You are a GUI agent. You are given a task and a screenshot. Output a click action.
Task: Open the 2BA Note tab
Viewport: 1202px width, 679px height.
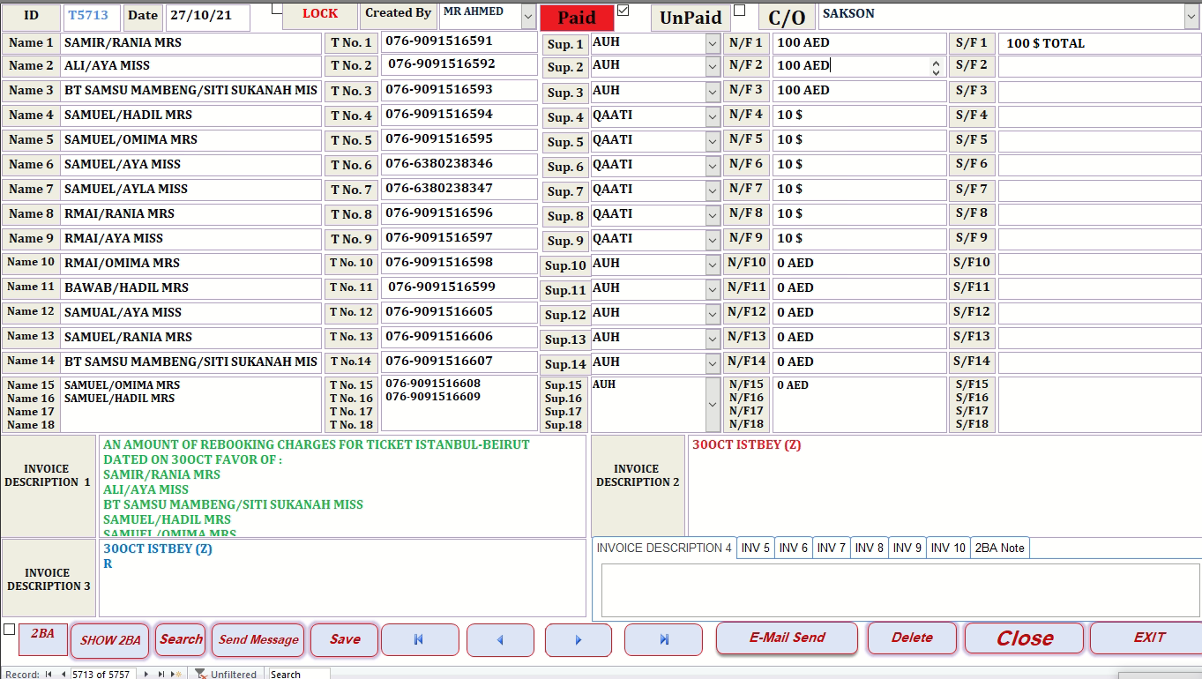click(x=999, y=548)
